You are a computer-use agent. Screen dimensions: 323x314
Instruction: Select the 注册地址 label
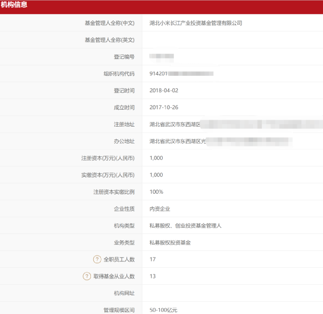pos(124,124)
